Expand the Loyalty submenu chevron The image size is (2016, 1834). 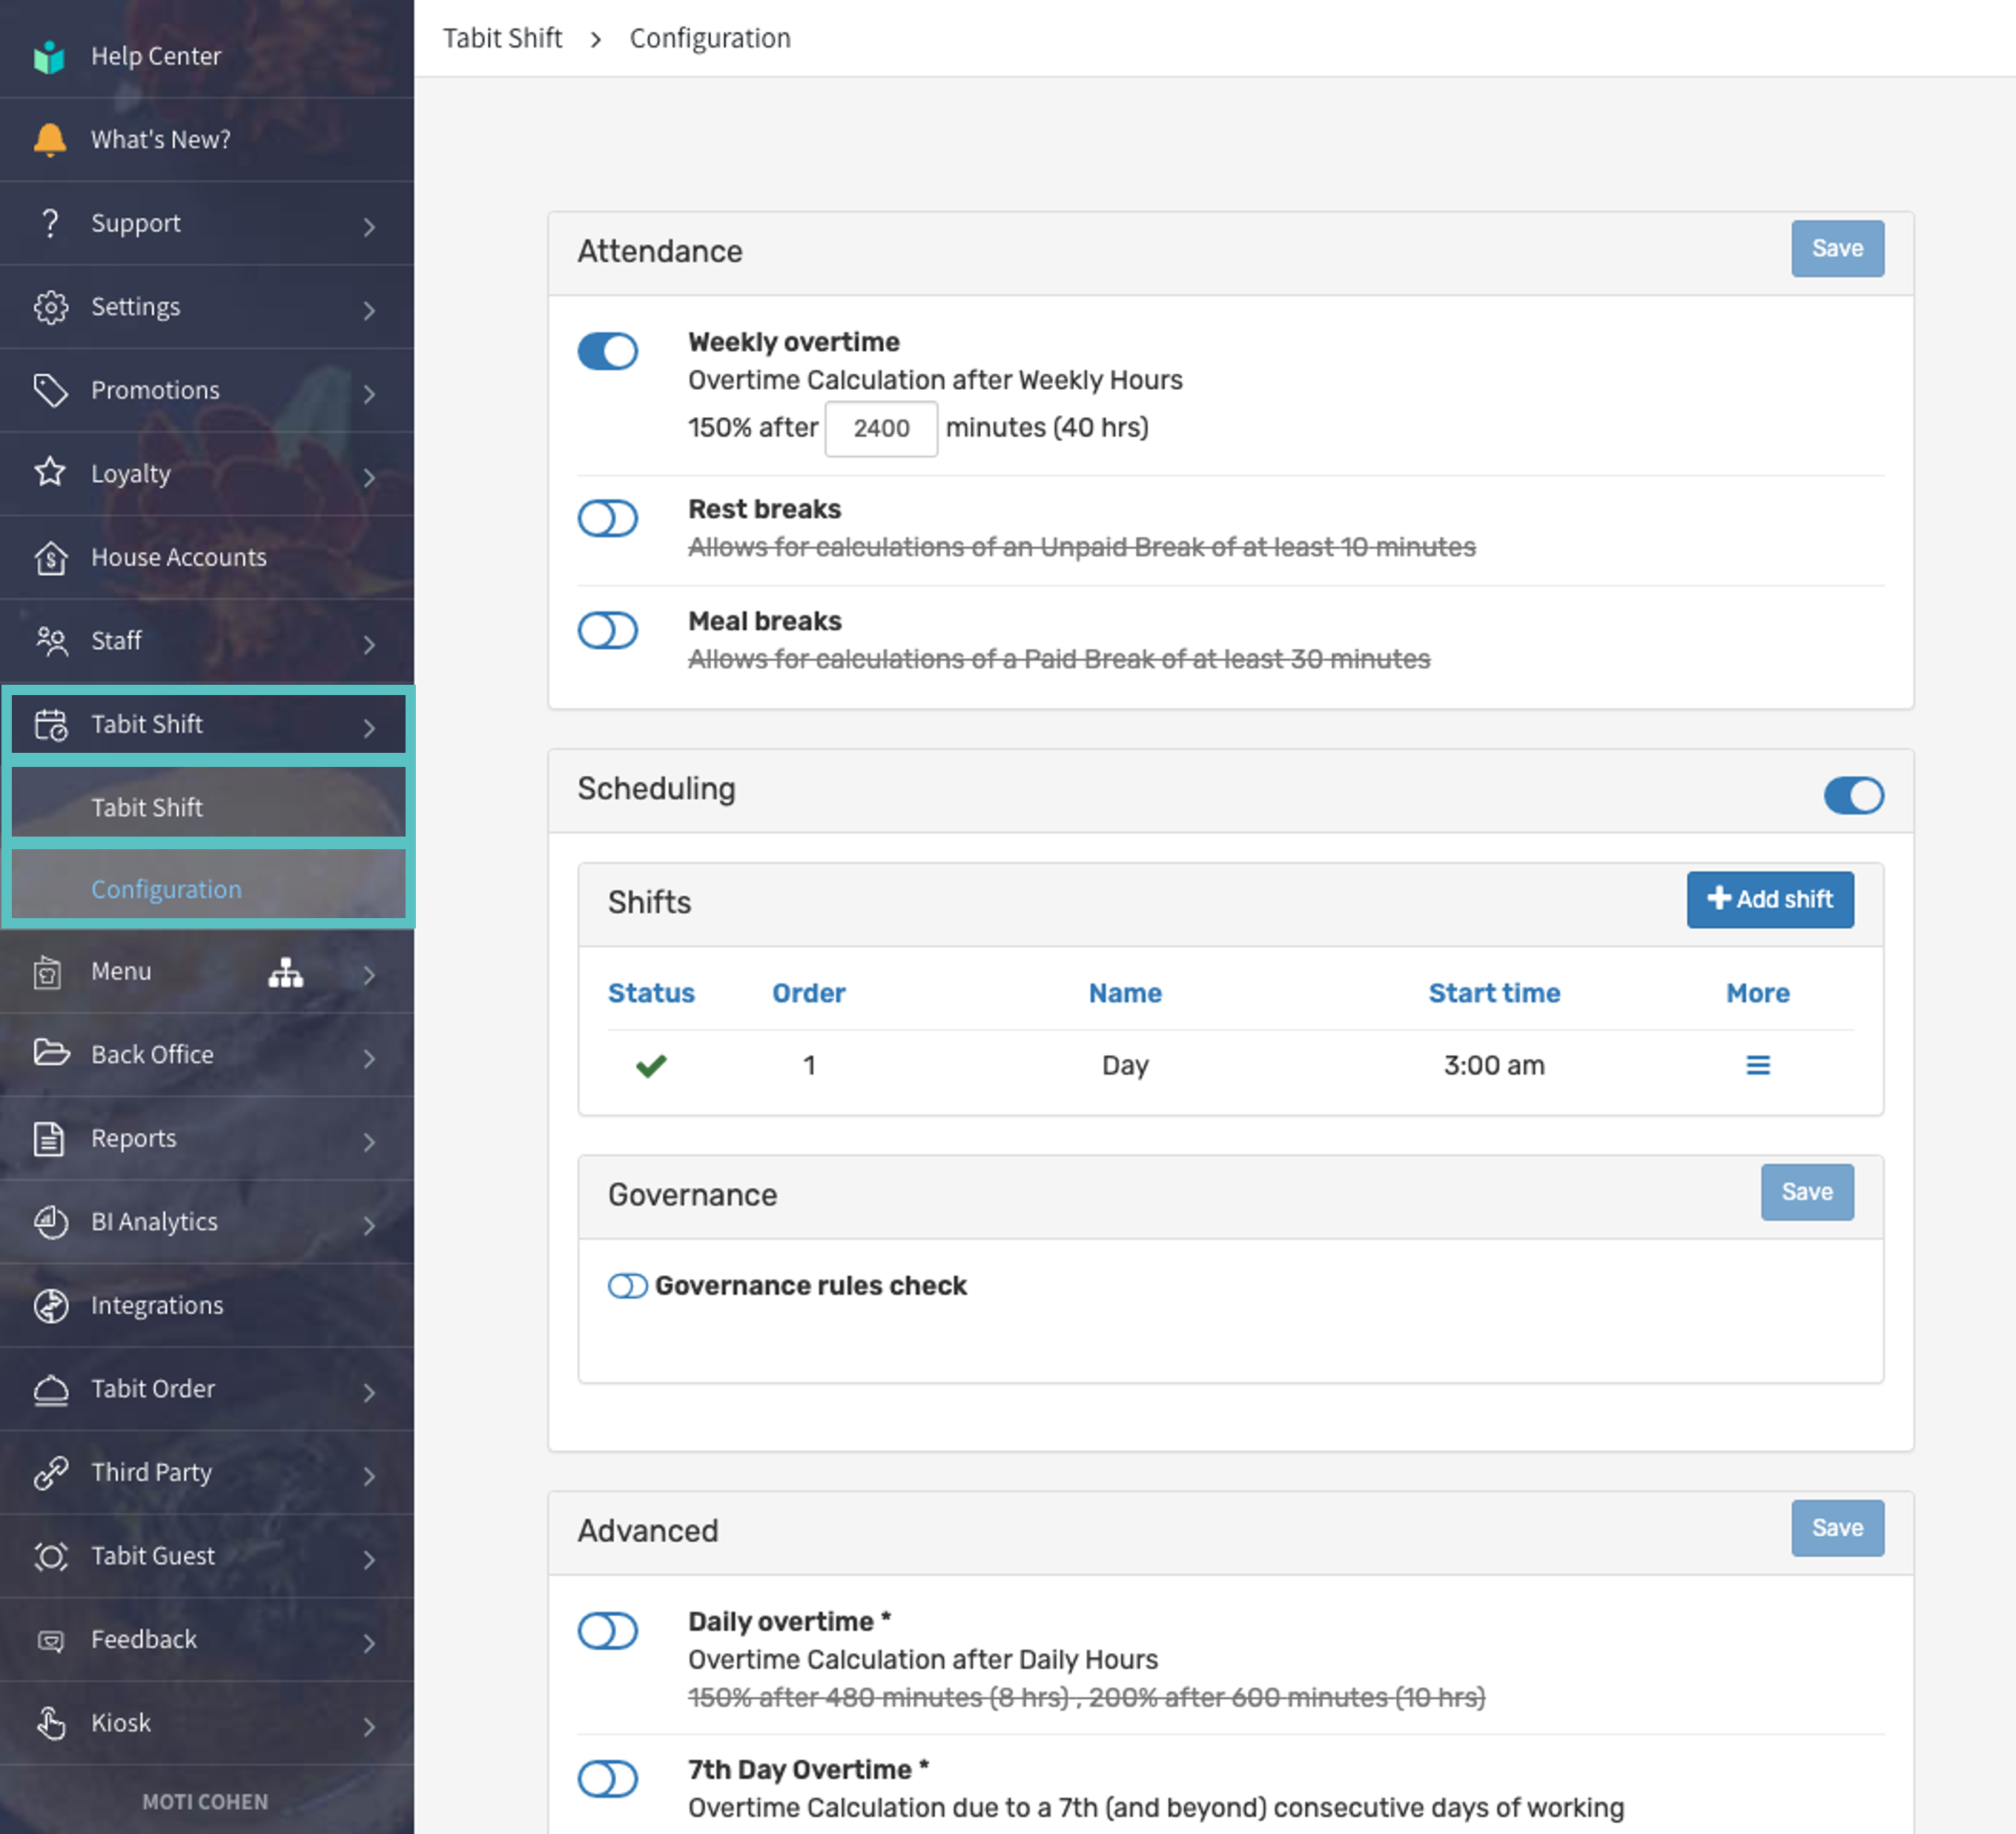pos(369,478)
